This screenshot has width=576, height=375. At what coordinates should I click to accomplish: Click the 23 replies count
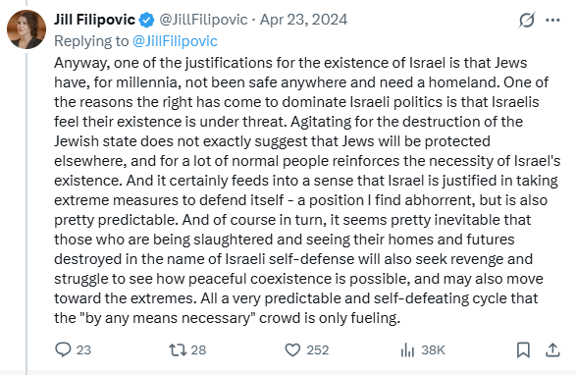click(83, 349)
